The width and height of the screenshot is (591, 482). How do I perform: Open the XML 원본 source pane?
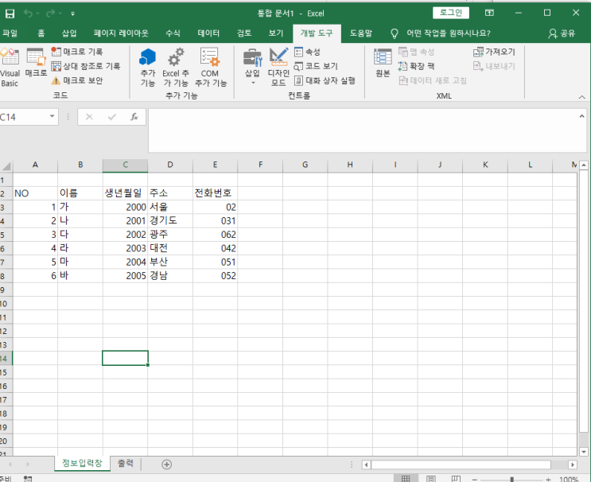(x=383, y=64)
